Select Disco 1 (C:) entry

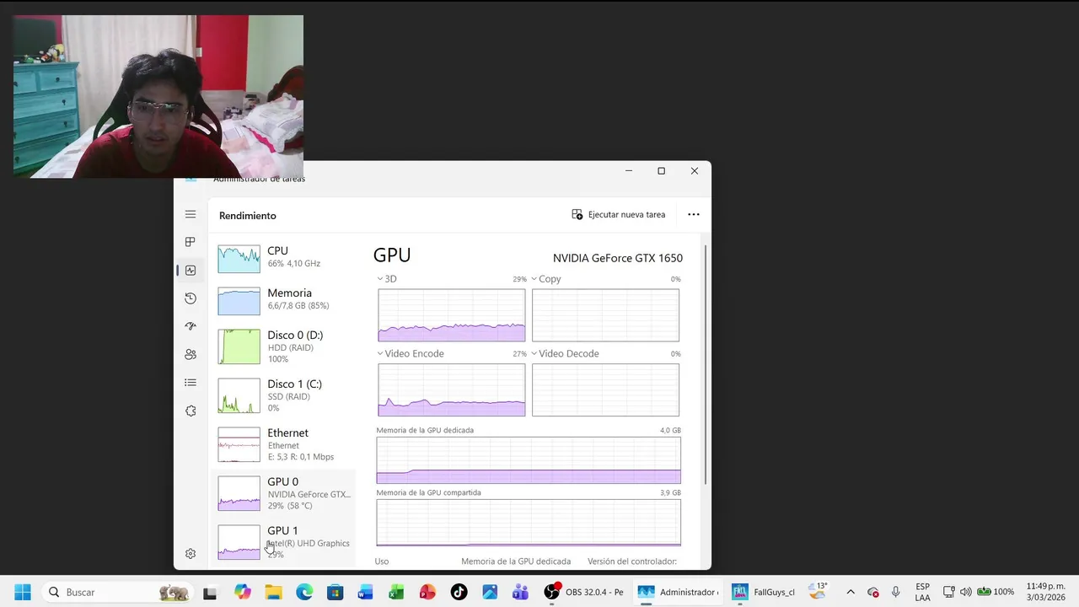coord(285,395)
